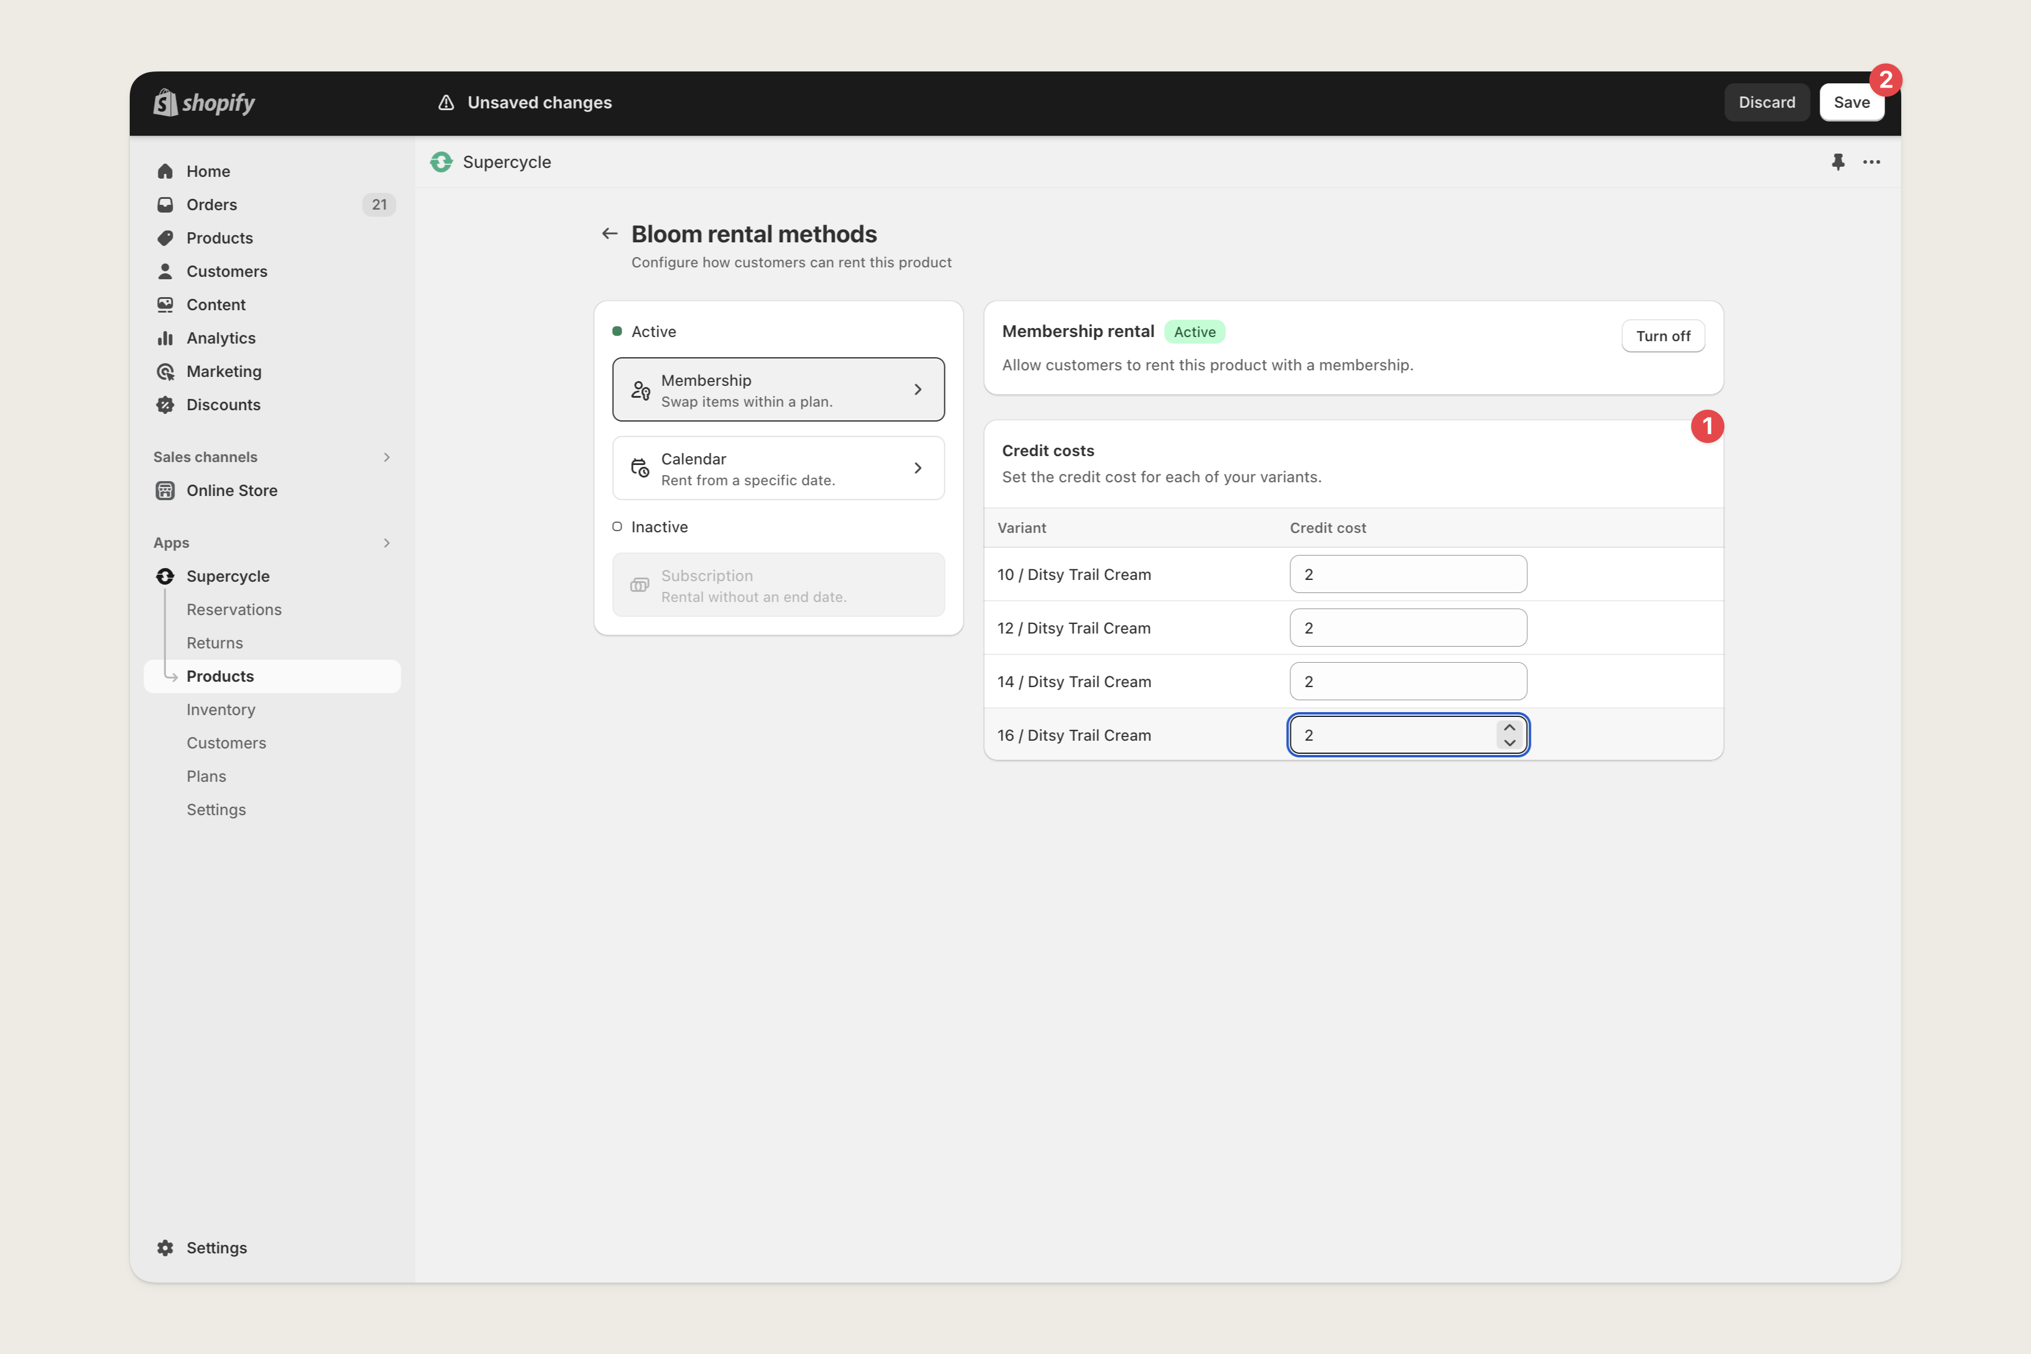Go back using the left arrow
Screen dimensions: 2031x1354
tap(610, 234)
